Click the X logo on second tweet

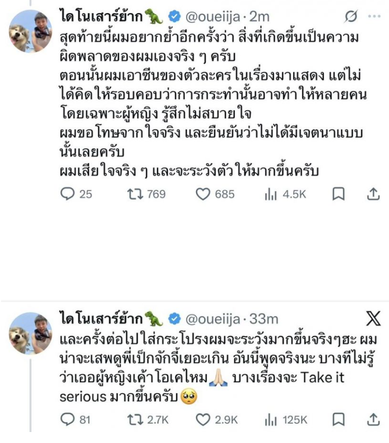click(373, 318)
